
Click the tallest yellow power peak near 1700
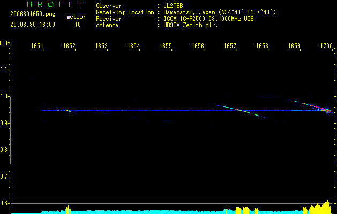tap(327, 208)
